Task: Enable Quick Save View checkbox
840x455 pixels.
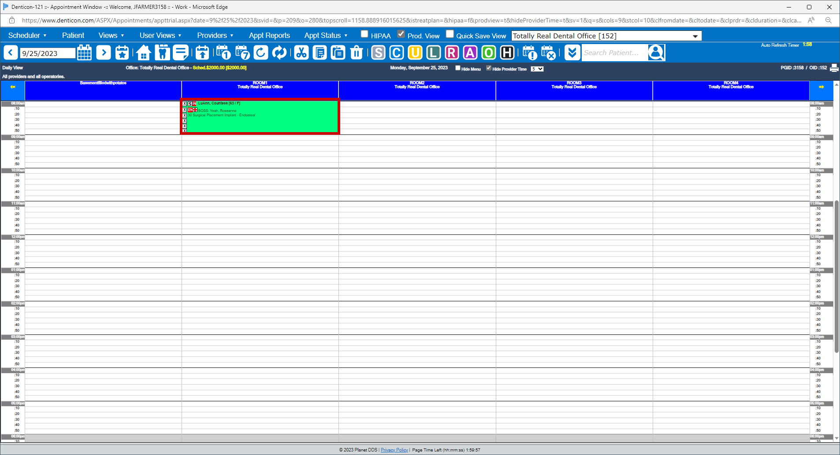Action: pos(450,34)
